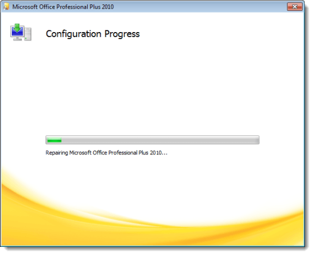The height and width of the screenshot is (255, 313).
Task: Click the green filled portion of progress bar
Action: pos(54,140)
